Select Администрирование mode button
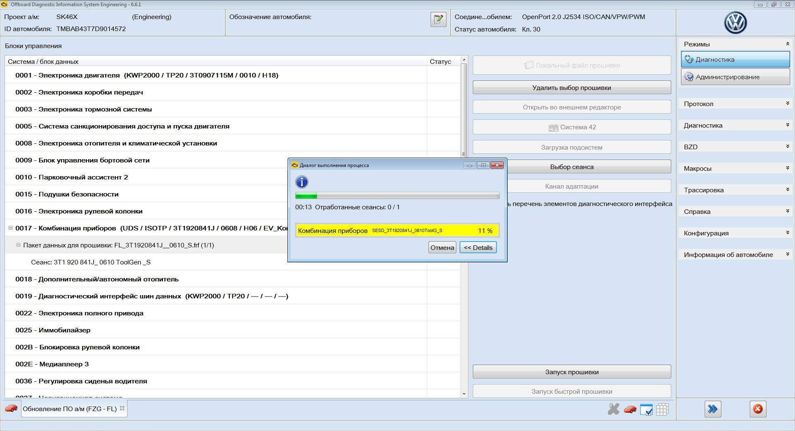795x431 pixels. click(735, 77)
